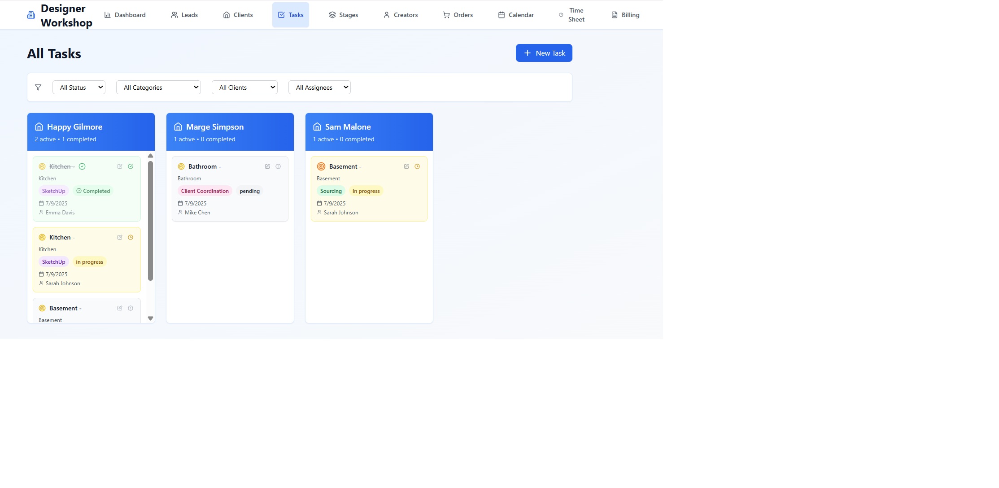The image size is (999, 488).
Task: Open the All Categories dropdown
Action: 158,87
